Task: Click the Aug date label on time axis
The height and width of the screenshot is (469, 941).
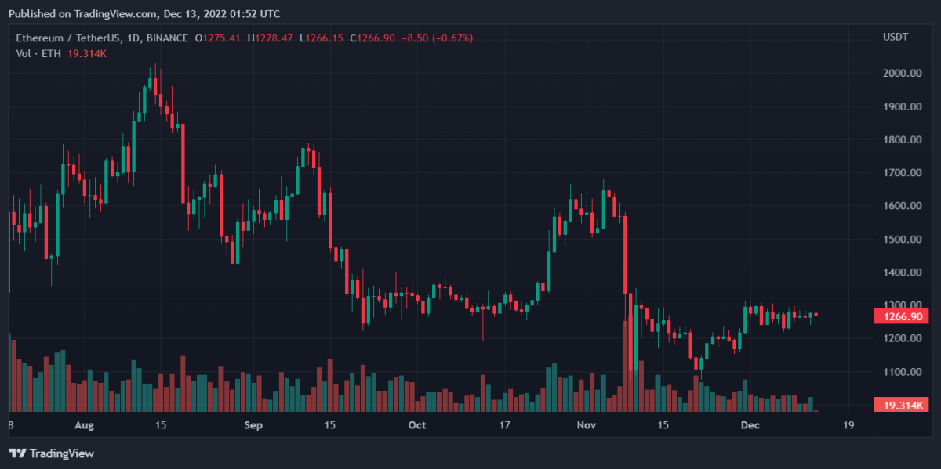Action: 85,425
